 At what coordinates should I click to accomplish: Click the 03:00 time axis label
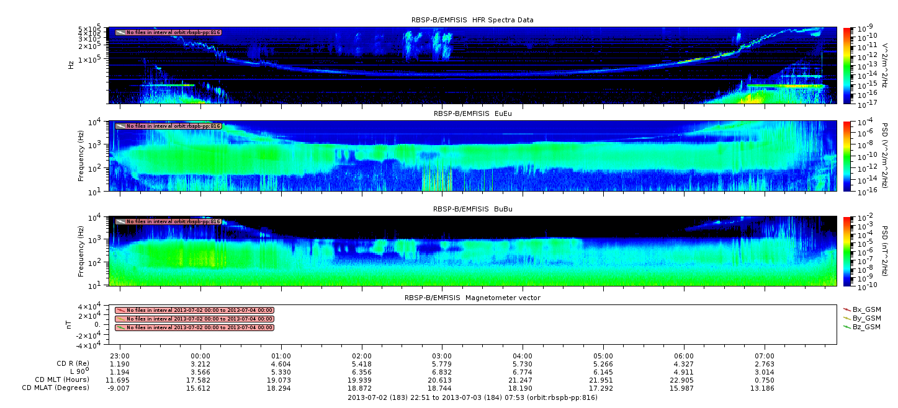pos(442,356)
